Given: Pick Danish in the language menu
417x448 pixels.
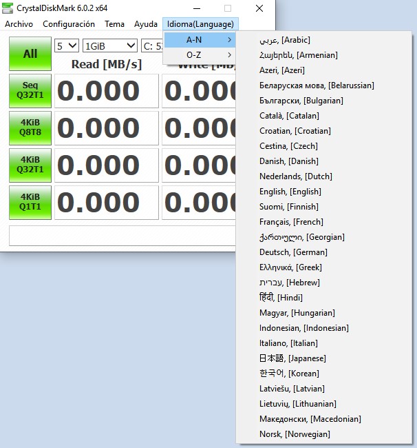Looking at the screenshot, I should pos(324,161).
